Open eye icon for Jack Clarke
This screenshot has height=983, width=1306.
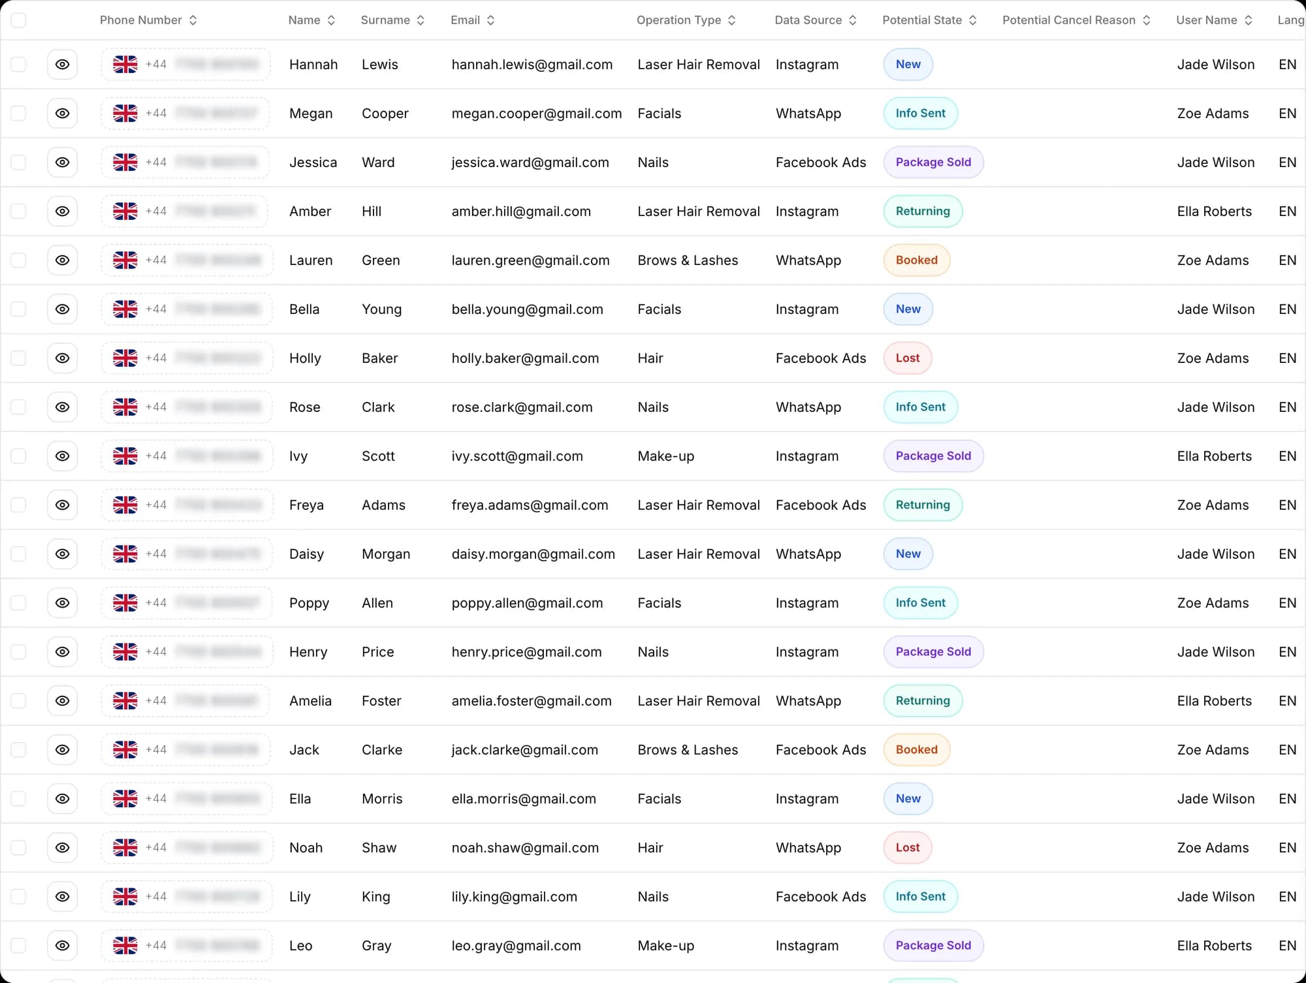(x=62, y=750)
